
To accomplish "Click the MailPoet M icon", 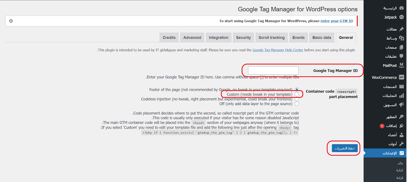I will (401, 65).
